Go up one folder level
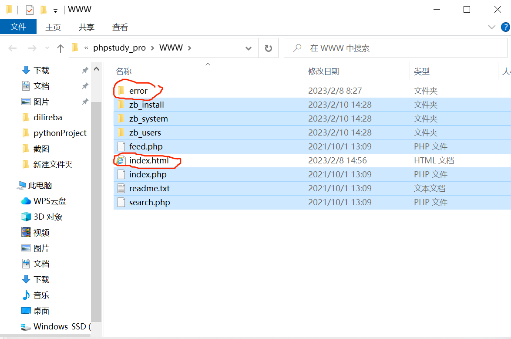The height and width of the screenshot is (339, 511). [61, 48]
